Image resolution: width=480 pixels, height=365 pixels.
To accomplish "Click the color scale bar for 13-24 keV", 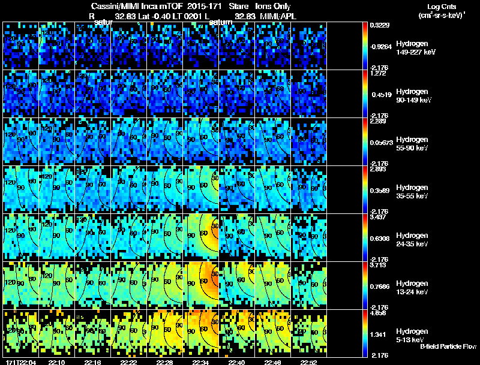I will (x=365, y=285).
